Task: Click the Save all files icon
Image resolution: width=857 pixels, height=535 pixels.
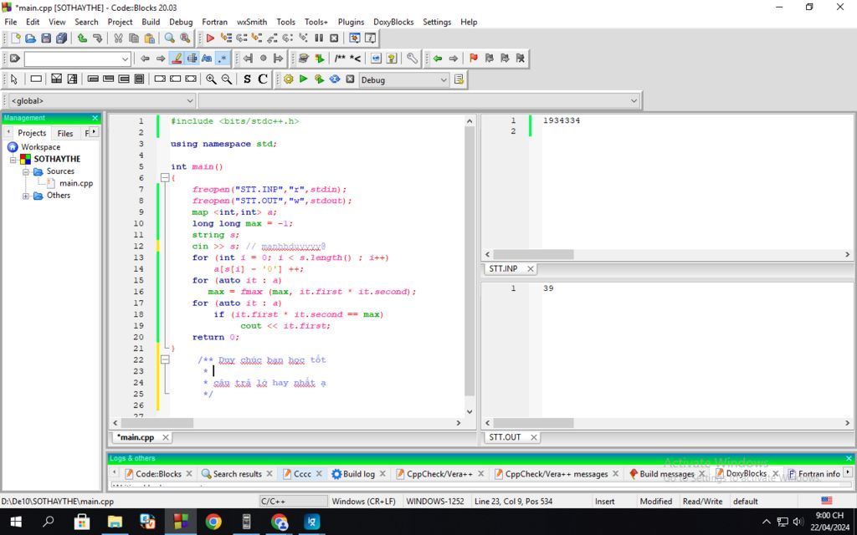Action: click(62, 38)
